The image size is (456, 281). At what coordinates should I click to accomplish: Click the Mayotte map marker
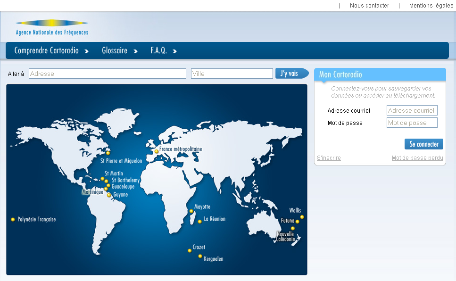click(x=191, y=211)
